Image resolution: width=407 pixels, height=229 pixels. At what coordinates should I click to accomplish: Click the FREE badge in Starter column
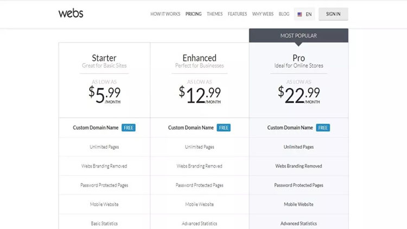coord(129,128)
